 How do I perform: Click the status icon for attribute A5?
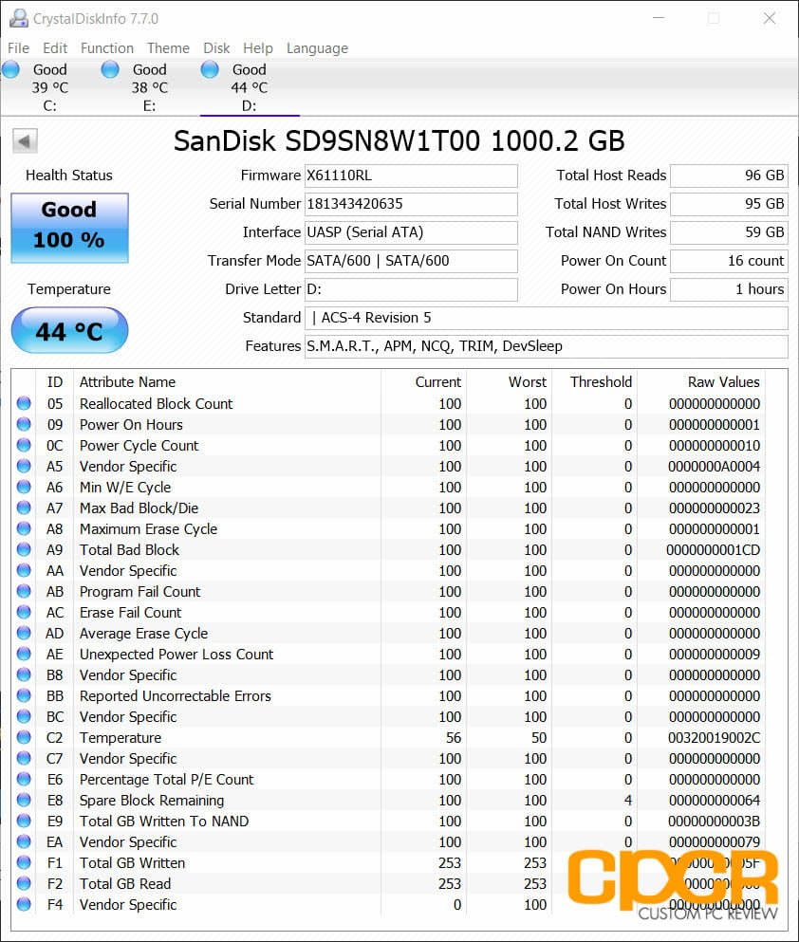(24, 466)
